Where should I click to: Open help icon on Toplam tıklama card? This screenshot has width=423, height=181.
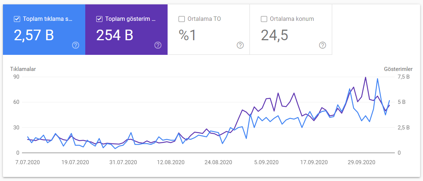[76, 45]
